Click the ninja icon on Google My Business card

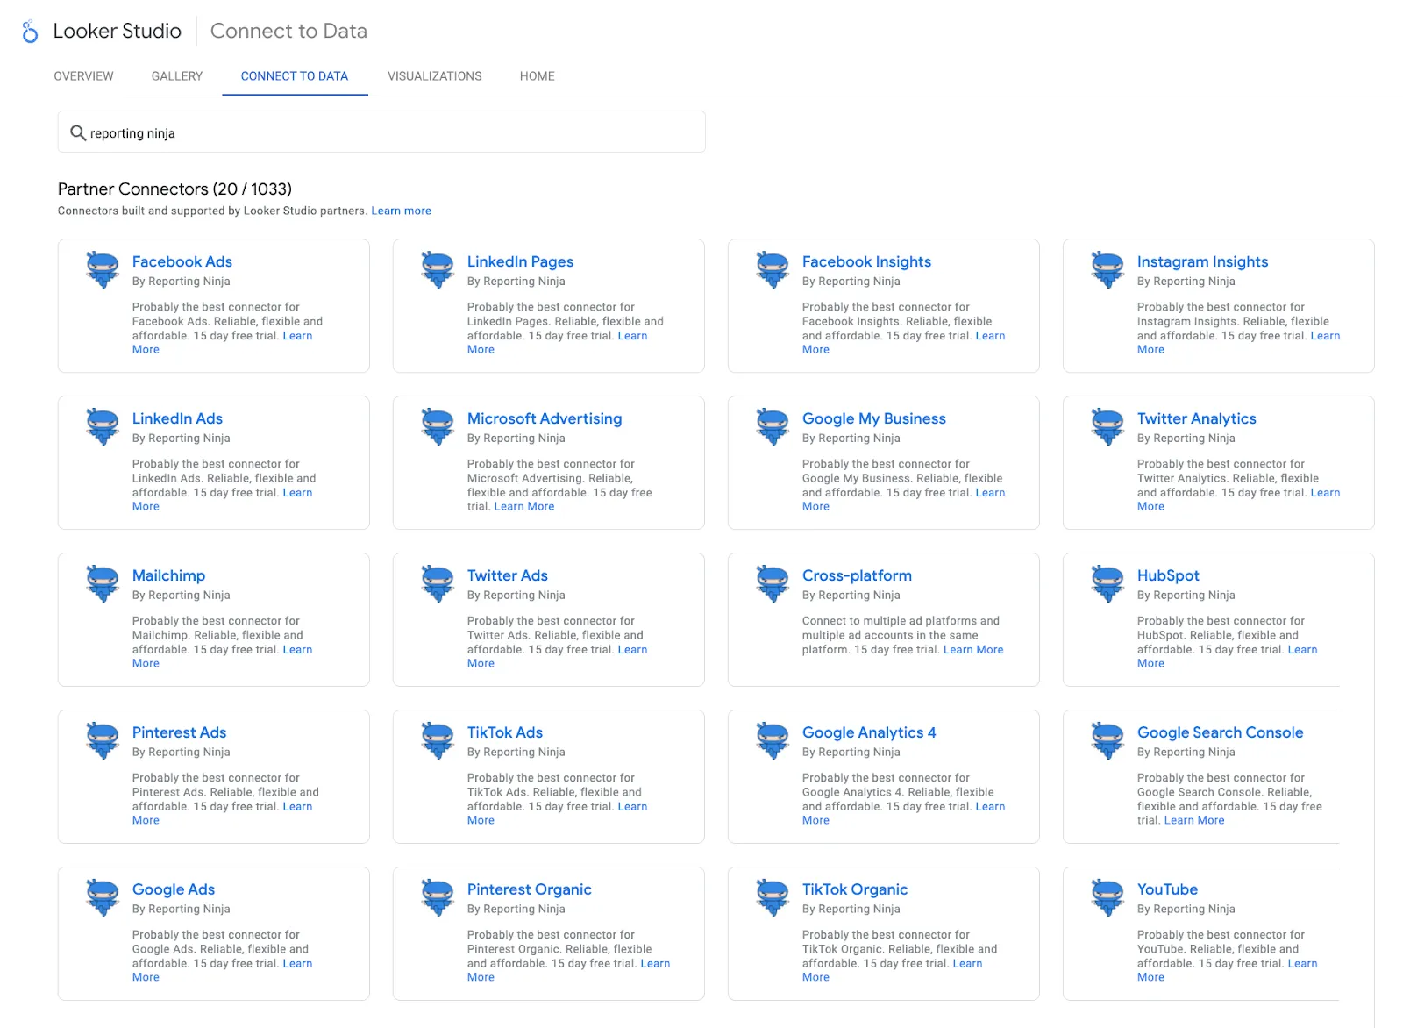(773, 427)
